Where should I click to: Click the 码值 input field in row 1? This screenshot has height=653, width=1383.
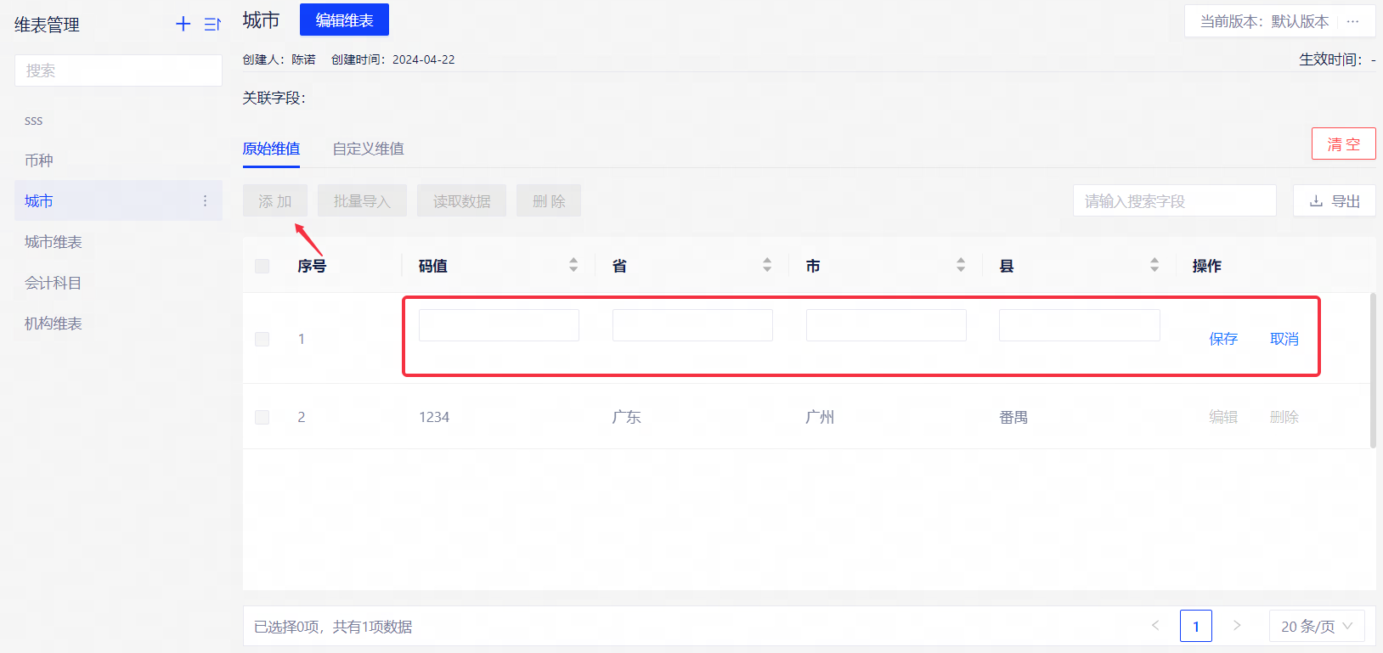[x=499, y=325]
